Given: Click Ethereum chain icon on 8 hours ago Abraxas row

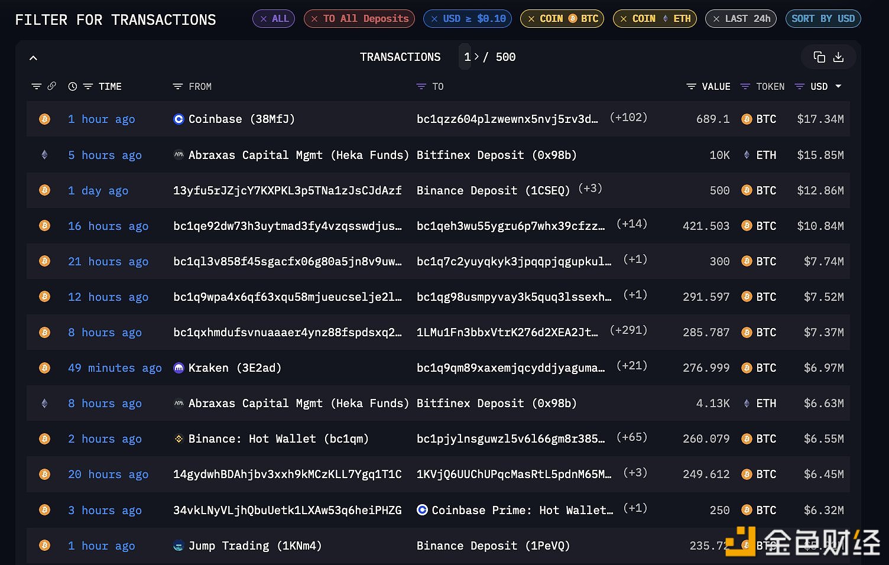Looking at the screenshot, I should pos(44,403).
